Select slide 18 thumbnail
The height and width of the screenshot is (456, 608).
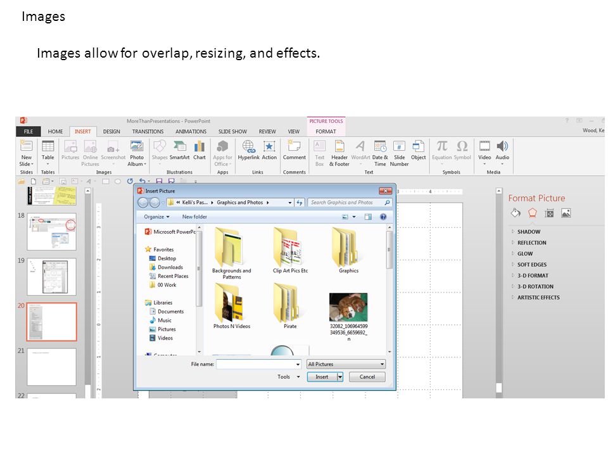click(x=51, y=232)
